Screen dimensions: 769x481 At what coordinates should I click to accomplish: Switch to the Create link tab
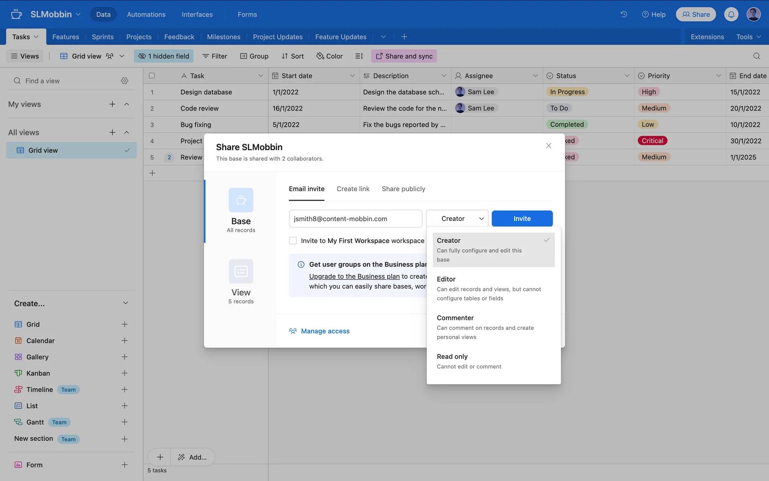click(353, 189)
